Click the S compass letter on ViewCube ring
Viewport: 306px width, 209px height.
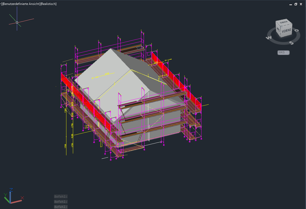291,43
